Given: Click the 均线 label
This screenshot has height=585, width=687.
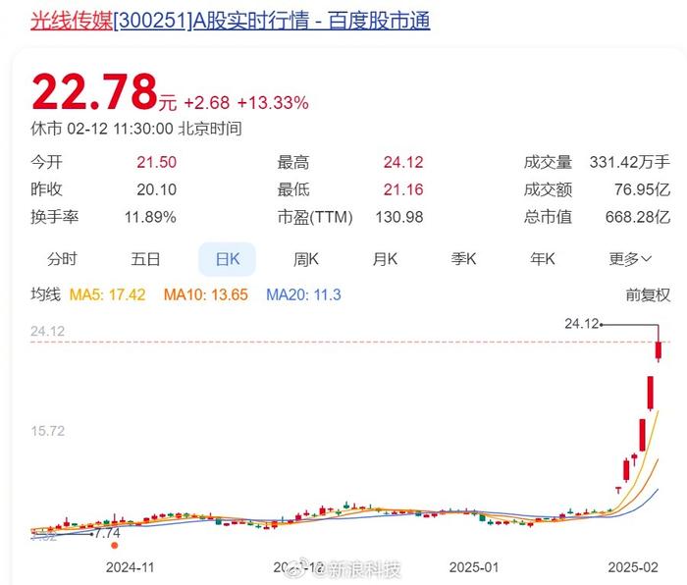Looking at the screenshot, I should pos(45,294).
